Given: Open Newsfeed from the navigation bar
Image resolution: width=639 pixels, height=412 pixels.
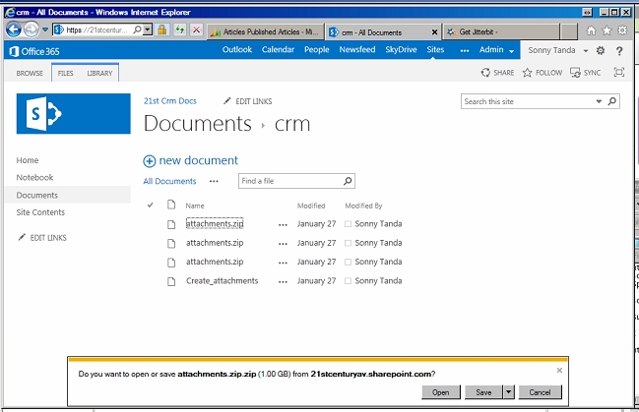Looking at the screenshot, I should pos(357,50).
